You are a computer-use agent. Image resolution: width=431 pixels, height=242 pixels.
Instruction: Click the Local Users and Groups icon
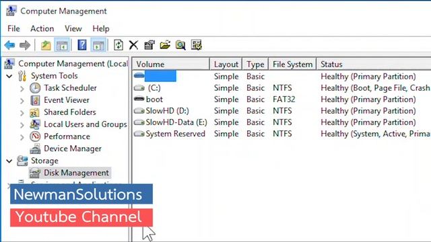[x=35, y=124]
